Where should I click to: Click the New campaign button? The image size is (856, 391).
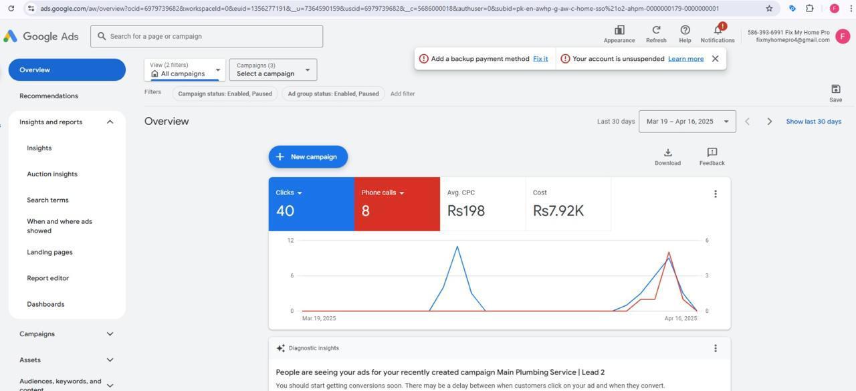308,157
